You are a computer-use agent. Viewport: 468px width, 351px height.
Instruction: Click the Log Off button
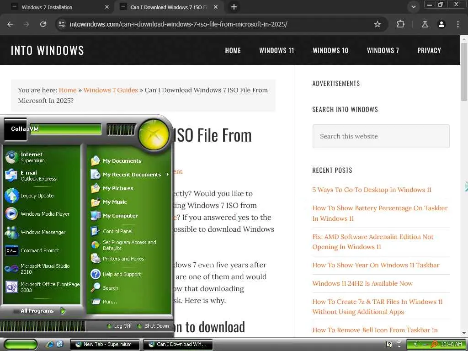point(119,326)
